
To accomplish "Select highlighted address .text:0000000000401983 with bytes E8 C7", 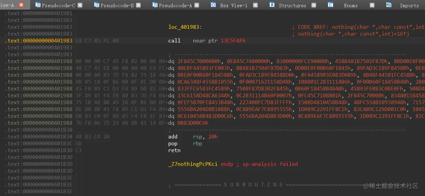I will point(39,41).
